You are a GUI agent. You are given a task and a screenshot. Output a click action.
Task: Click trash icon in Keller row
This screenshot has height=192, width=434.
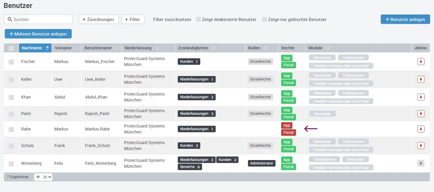[x=421, y=79]
